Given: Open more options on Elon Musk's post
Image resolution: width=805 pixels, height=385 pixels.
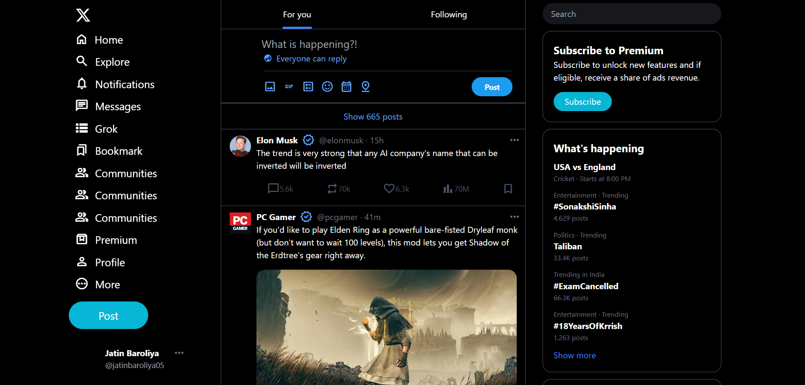Looking at the screenshot, I should [x=514, y=140].
